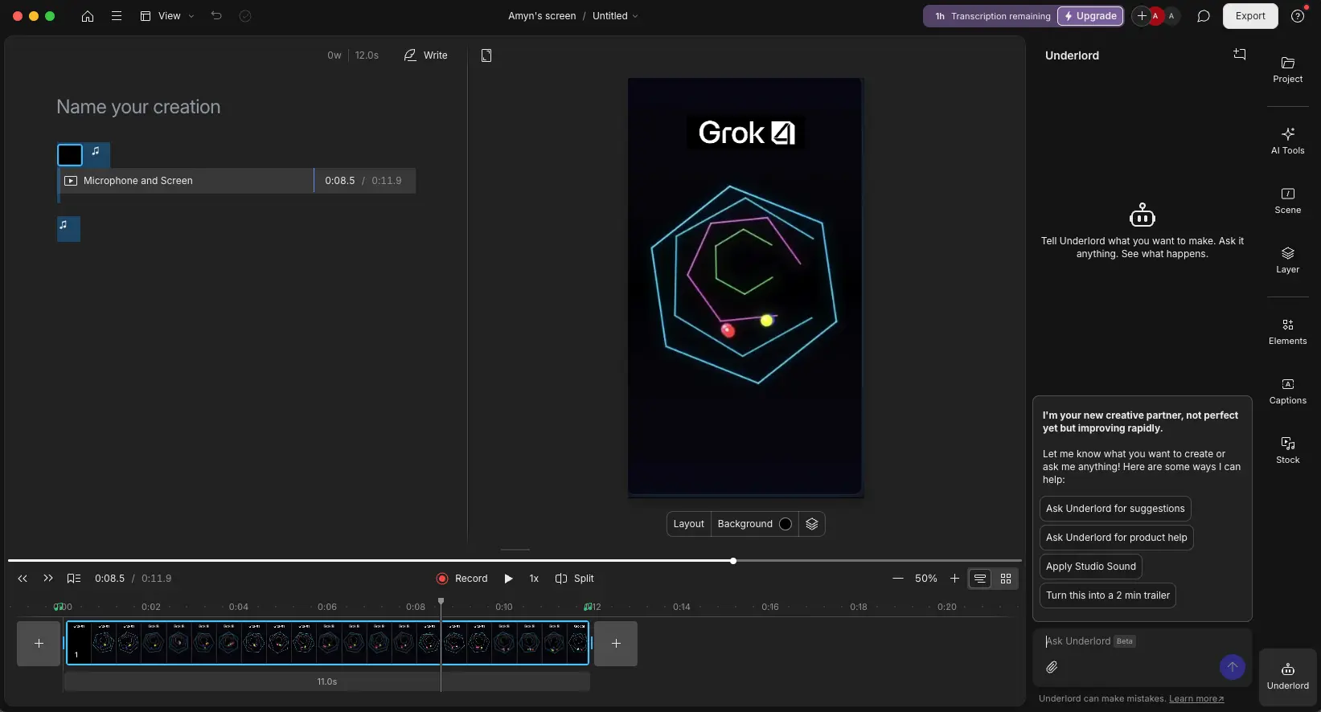Add a scene after the clip

[616, 644]
